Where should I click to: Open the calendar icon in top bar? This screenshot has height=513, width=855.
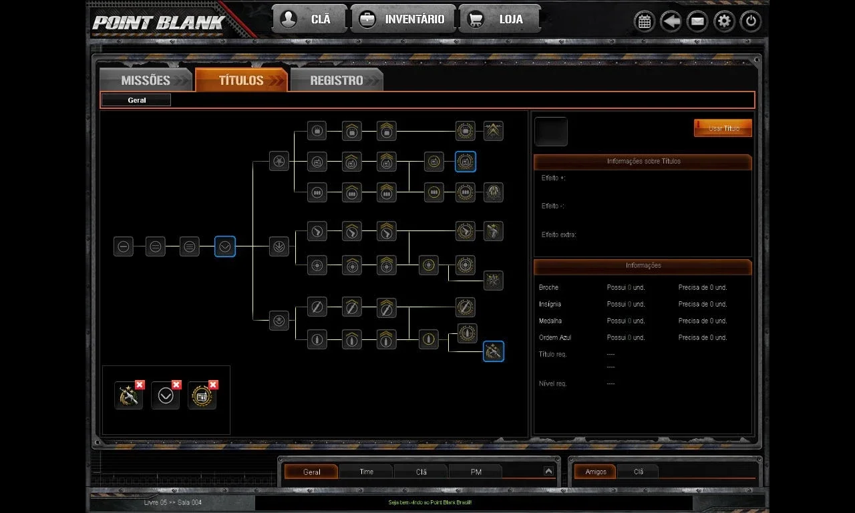644,21
